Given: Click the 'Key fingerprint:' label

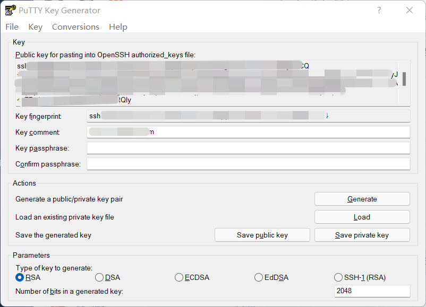Looking at the screenshot, I should (x=38, y=116).
